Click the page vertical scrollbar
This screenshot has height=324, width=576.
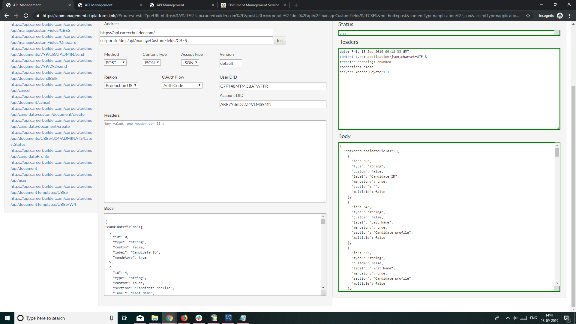click(573, 196)
